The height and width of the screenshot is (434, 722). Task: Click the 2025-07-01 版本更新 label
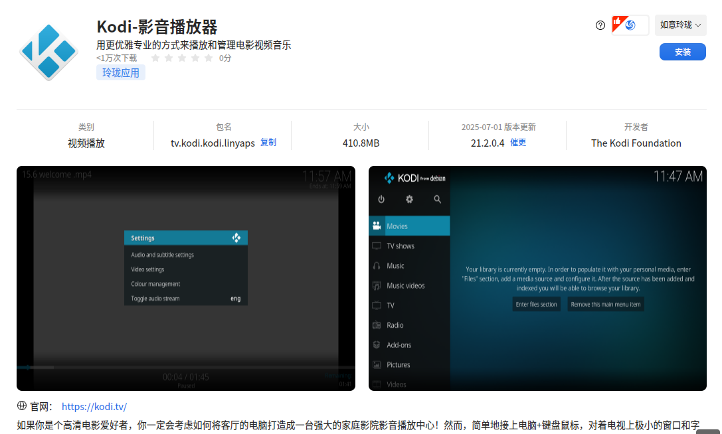[x=499, y=127]
